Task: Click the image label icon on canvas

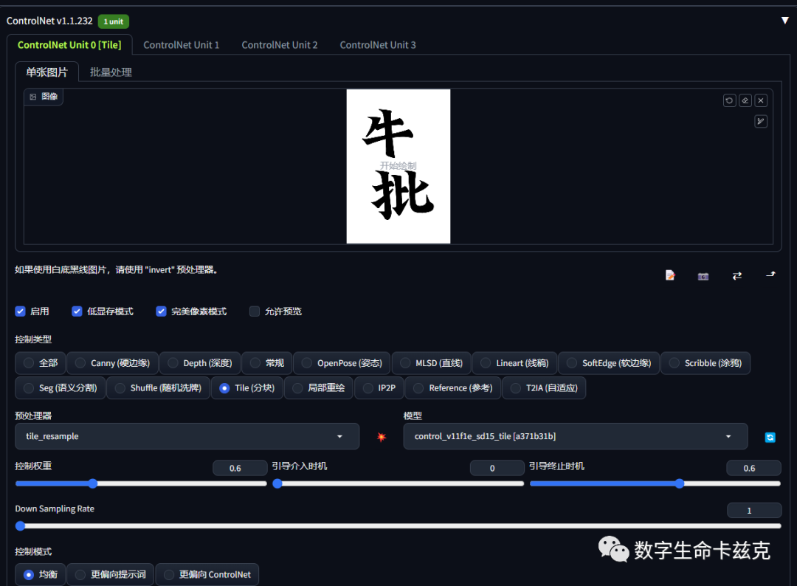Action: (x=33, y=97)
